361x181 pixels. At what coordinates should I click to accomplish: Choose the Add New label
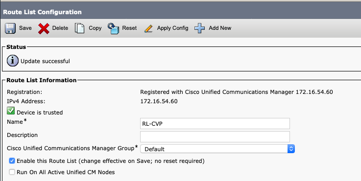pyautogui.click(x=220, y=28)
